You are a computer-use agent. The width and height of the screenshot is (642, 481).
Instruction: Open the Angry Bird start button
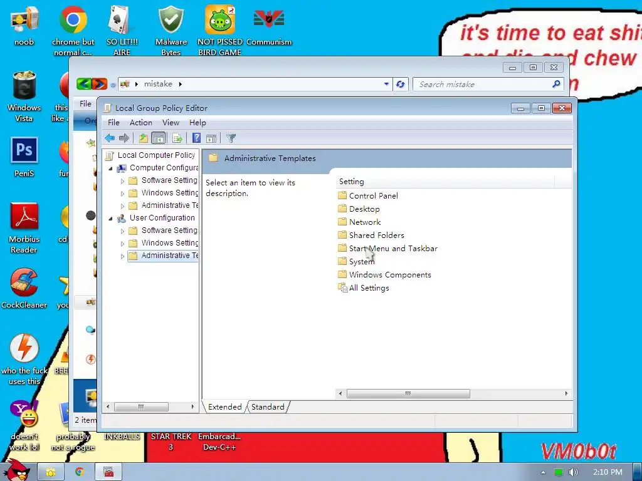16,470
